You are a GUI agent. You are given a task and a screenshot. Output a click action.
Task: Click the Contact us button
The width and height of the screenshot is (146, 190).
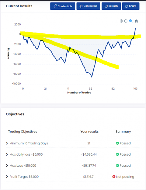click(88, 6)
